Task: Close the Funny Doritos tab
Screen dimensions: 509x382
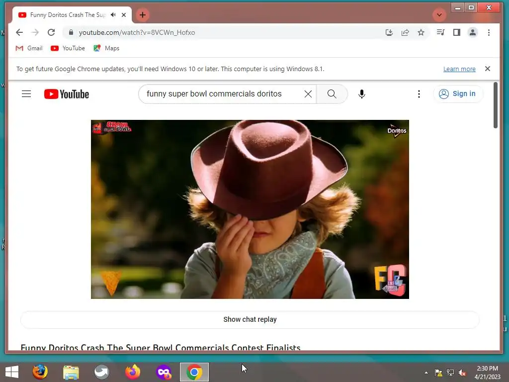Action: 124,15
